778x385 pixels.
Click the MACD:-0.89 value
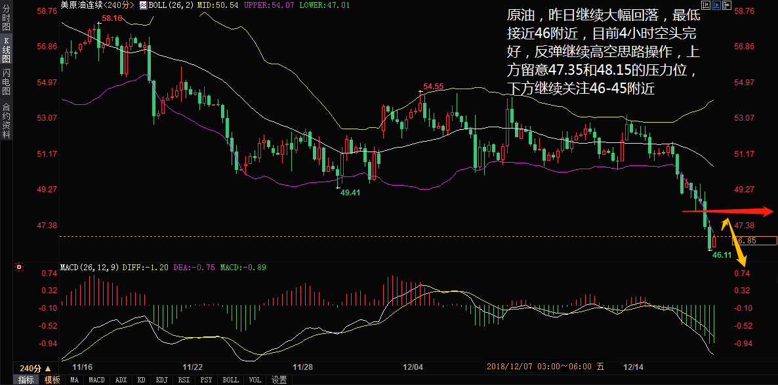242,268
